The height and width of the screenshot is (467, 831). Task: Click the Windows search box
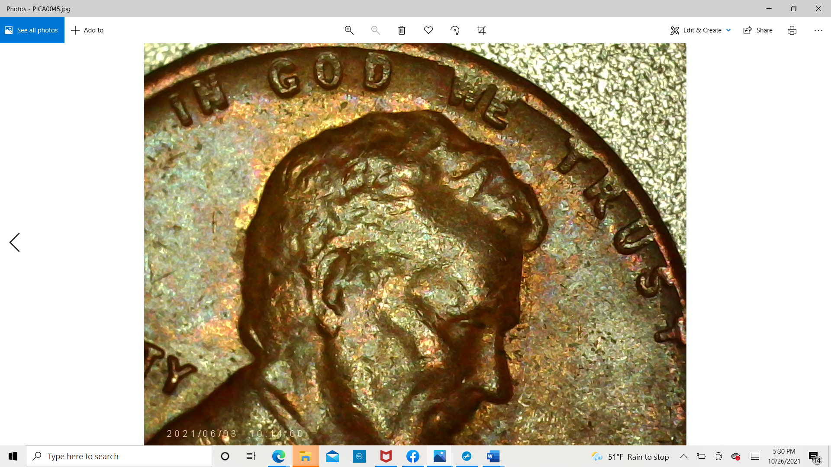click(119, 456)
